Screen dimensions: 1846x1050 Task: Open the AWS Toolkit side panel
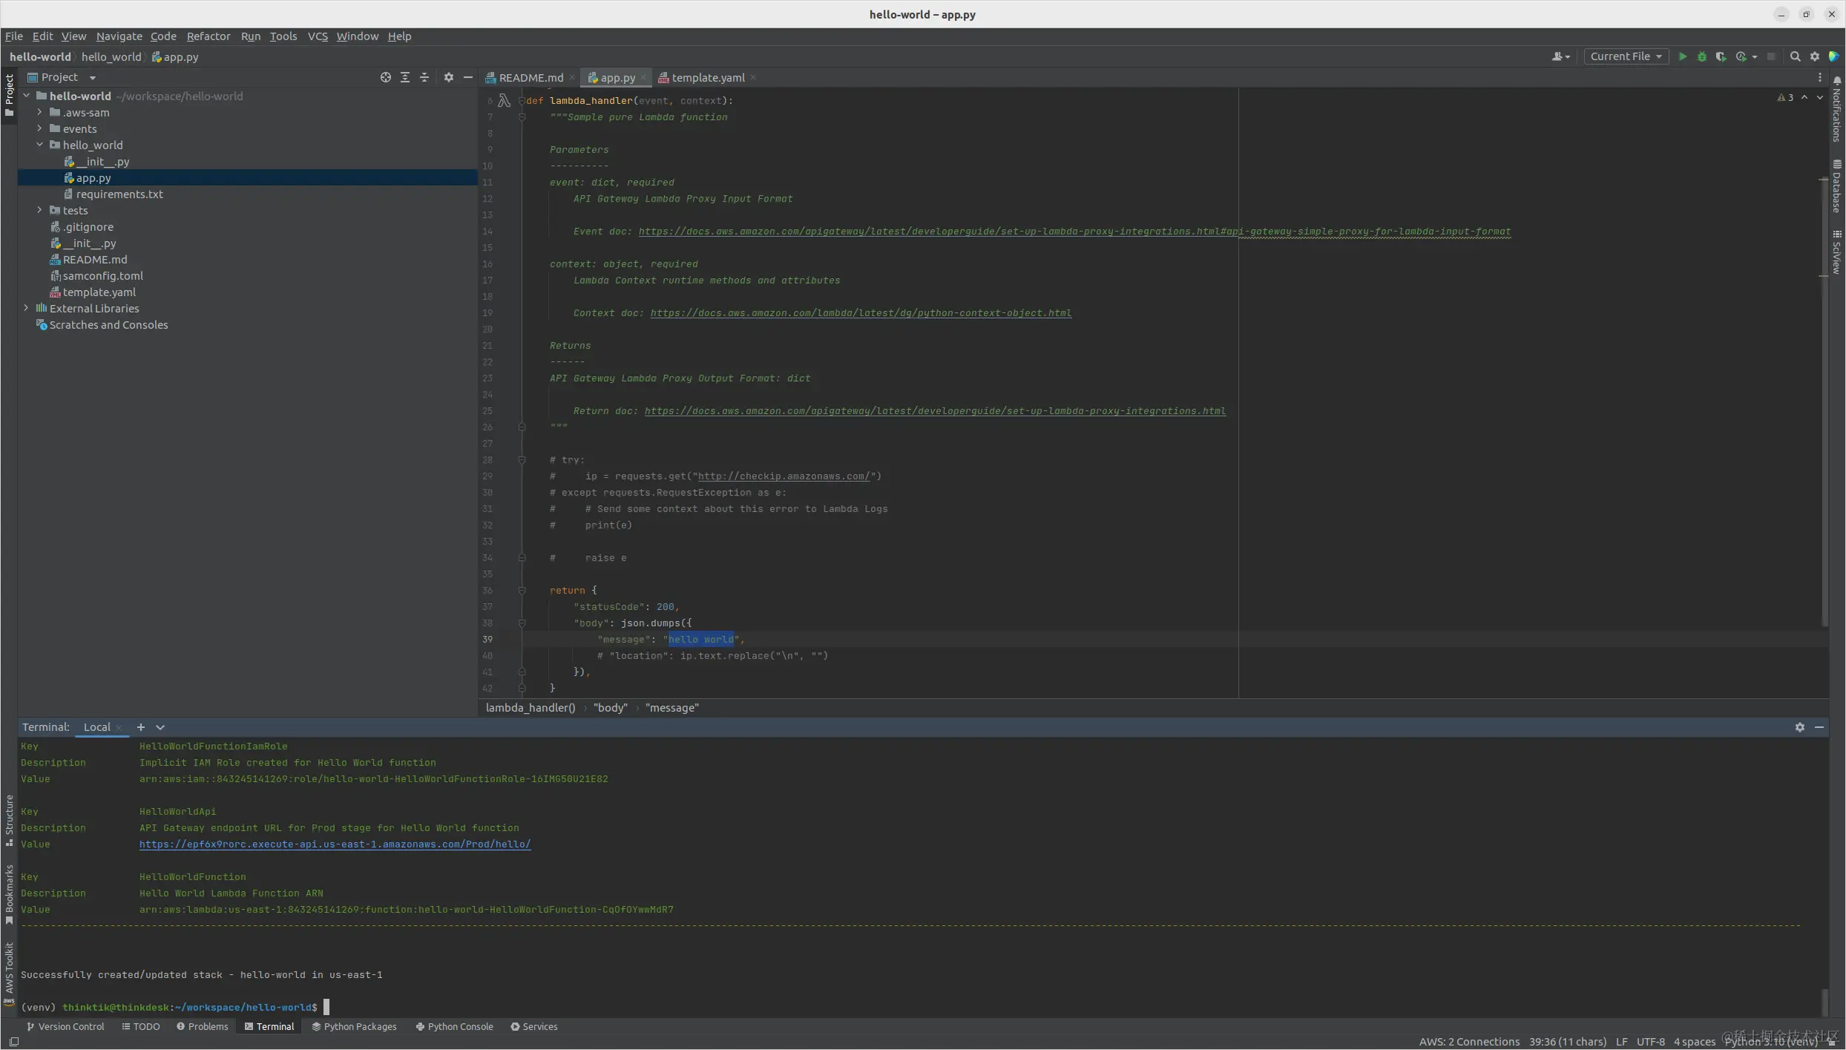pos(9,971)
